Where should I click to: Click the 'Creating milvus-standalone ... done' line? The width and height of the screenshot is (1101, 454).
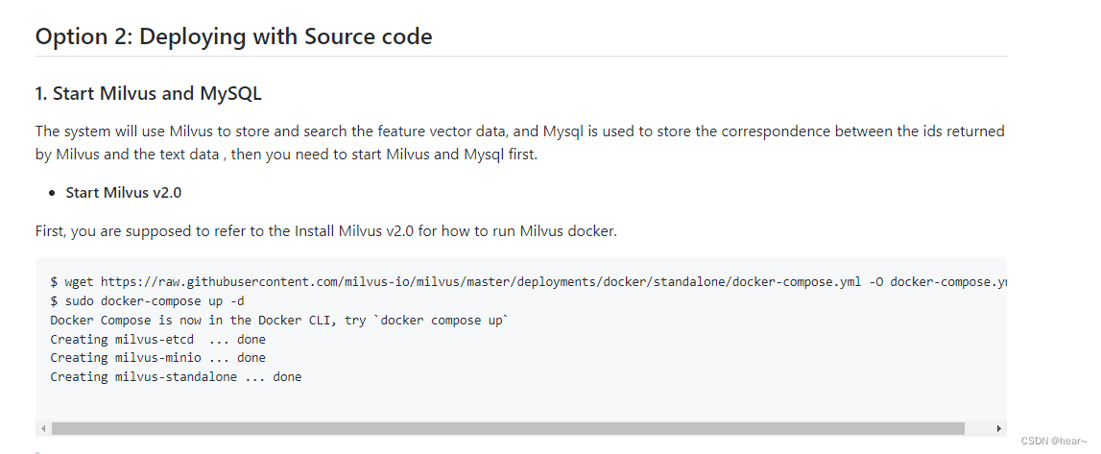(176, 377)
